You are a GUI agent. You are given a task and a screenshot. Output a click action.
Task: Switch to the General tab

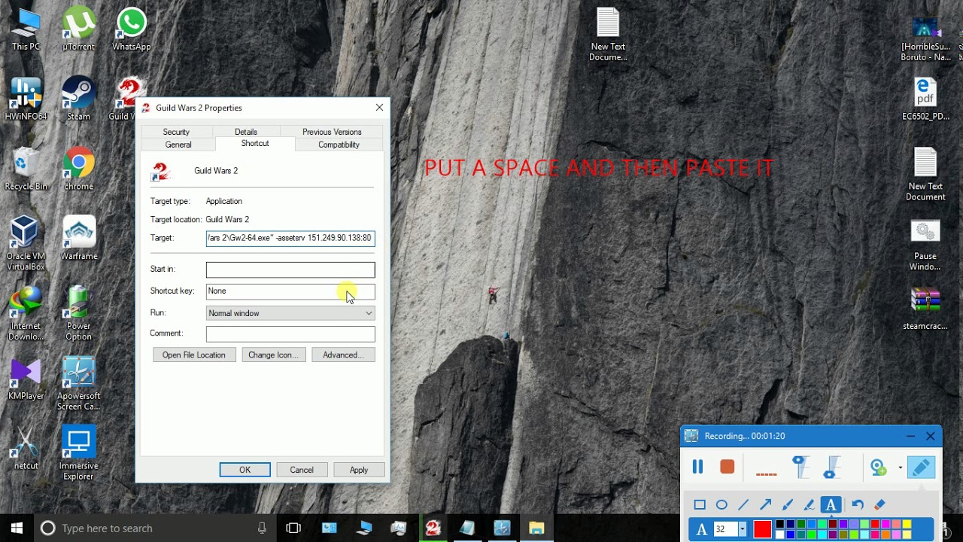tap(178, 145)
